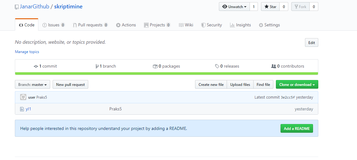The image size is (357, 160).
Task: Open the Wiki tab
Action: [186, 25]
